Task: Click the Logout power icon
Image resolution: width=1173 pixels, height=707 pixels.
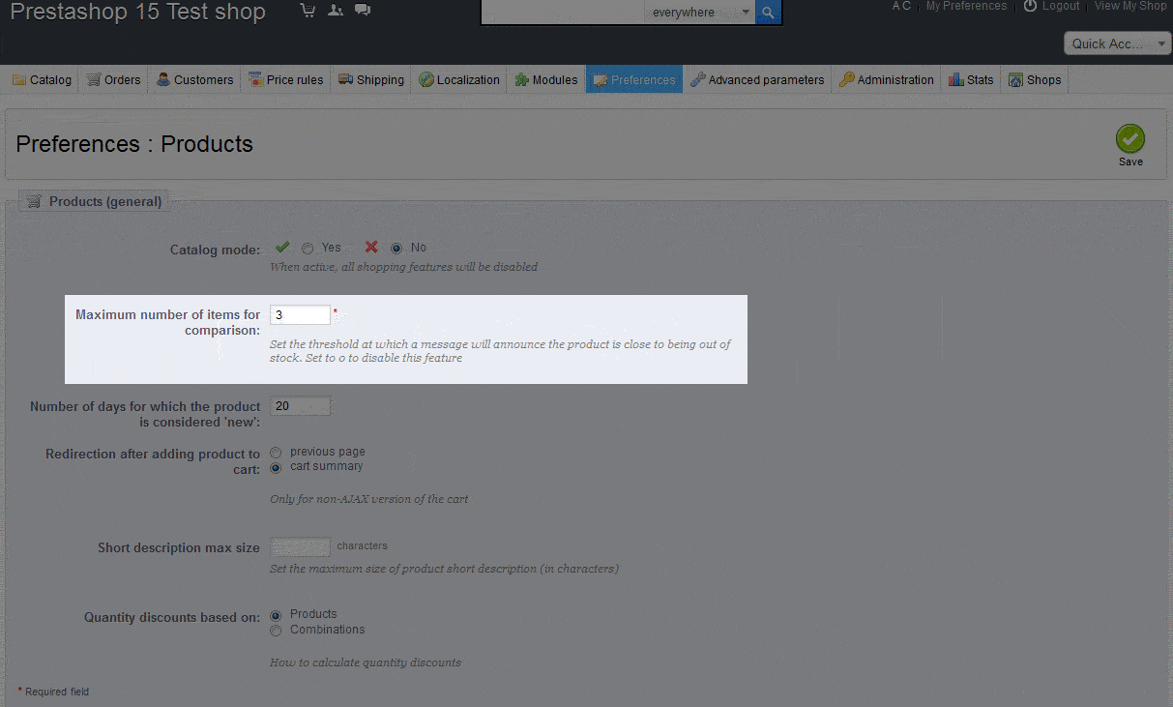Action: 1031,6
